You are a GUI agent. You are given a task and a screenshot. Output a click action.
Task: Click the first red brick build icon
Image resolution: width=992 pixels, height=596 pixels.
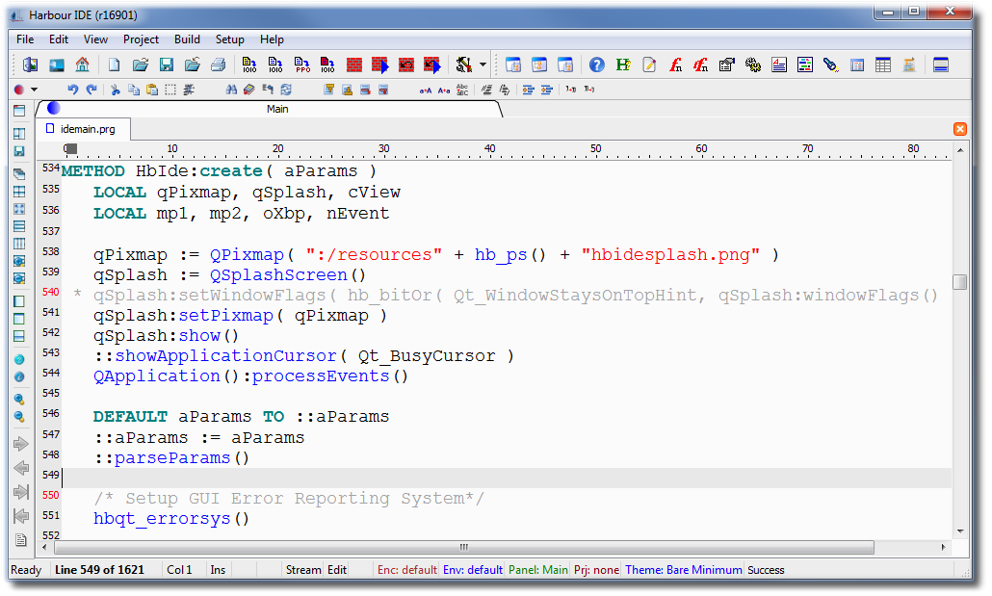pos(354,65)
